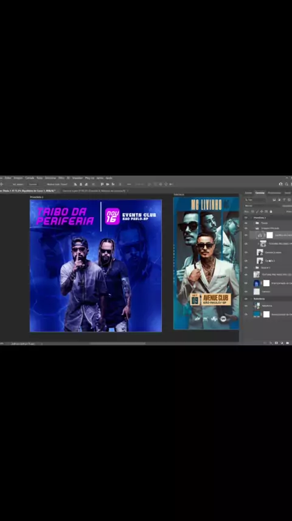Viewport: 292px width, 521px height.
Task: Open the Normal blend mode dropdown
Action: pos(262,206)
